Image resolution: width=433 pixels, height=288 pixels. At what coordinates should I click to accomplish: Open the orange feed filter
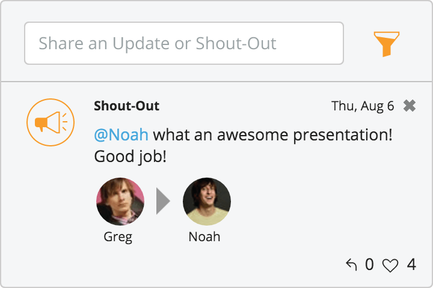click(x=386, y=44)
